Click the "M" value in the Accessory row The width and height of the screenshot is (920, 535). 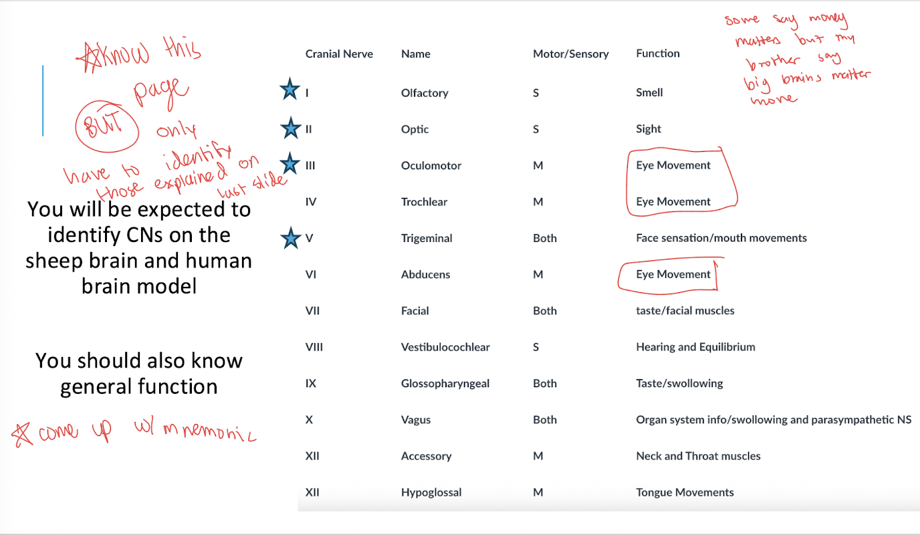(538, 456)
